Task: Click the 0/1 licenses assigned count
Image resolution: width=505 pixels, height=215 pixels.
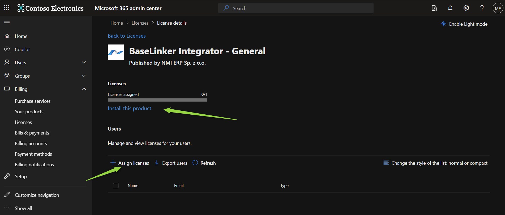Action: click(204, 95)
